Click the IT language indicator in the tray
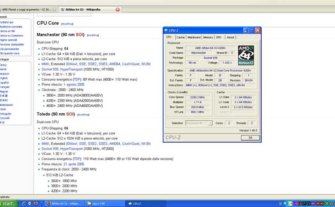Screen dimensions: 335x207 pyautogui.click(x=281, y=204)
